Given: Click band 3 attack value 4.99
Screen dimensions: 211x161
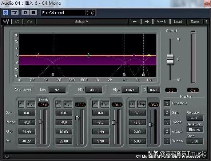Looking at the screenshot, I should [x=101, y=132].
